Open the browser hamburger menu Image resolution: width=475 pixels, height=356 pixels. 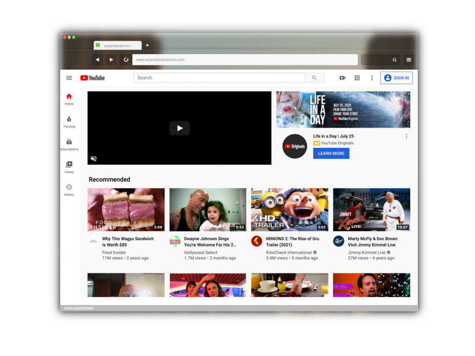409,60
